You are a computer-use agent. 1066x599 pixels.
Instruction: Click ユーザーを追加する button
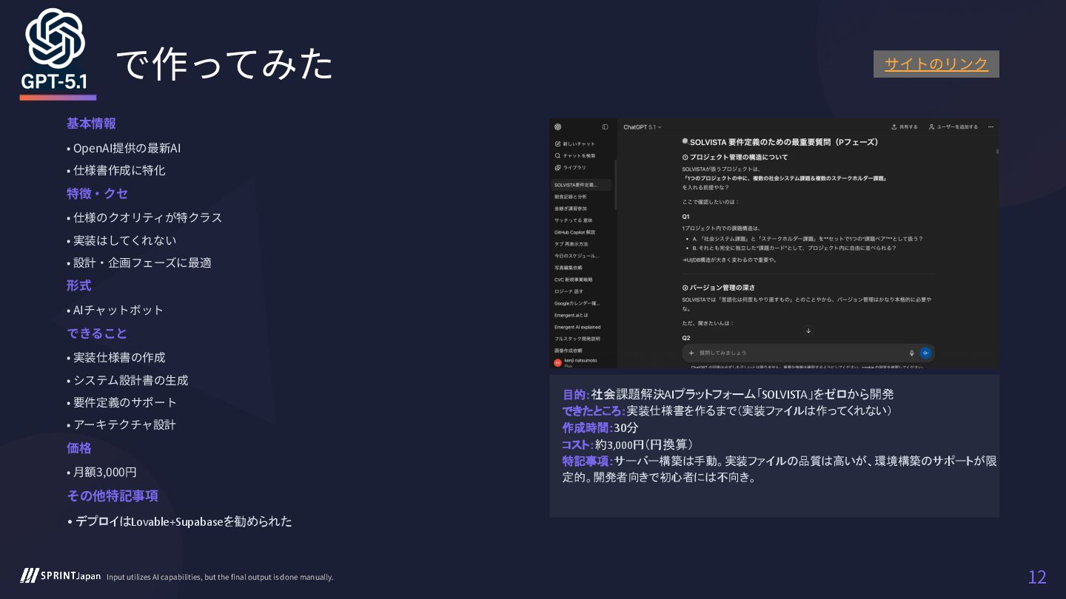coord(953,127)
